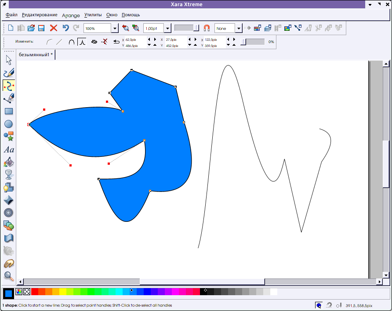Click the No Color crosshatch swatch
The height and width of the screenshot is (311, 392).
27,292
